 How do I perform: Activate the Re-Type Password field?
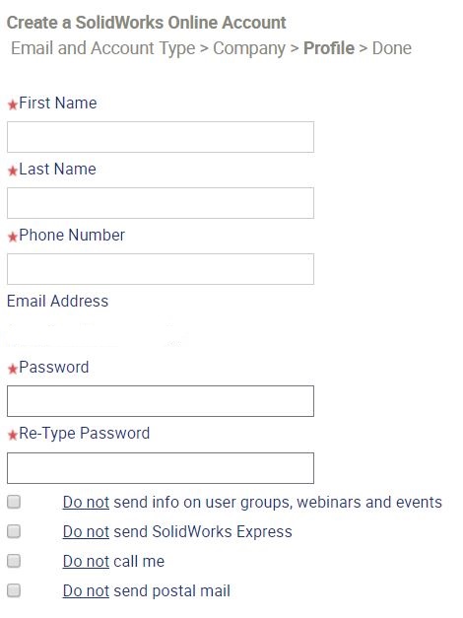pyautogui.click(x=161, y=468)
